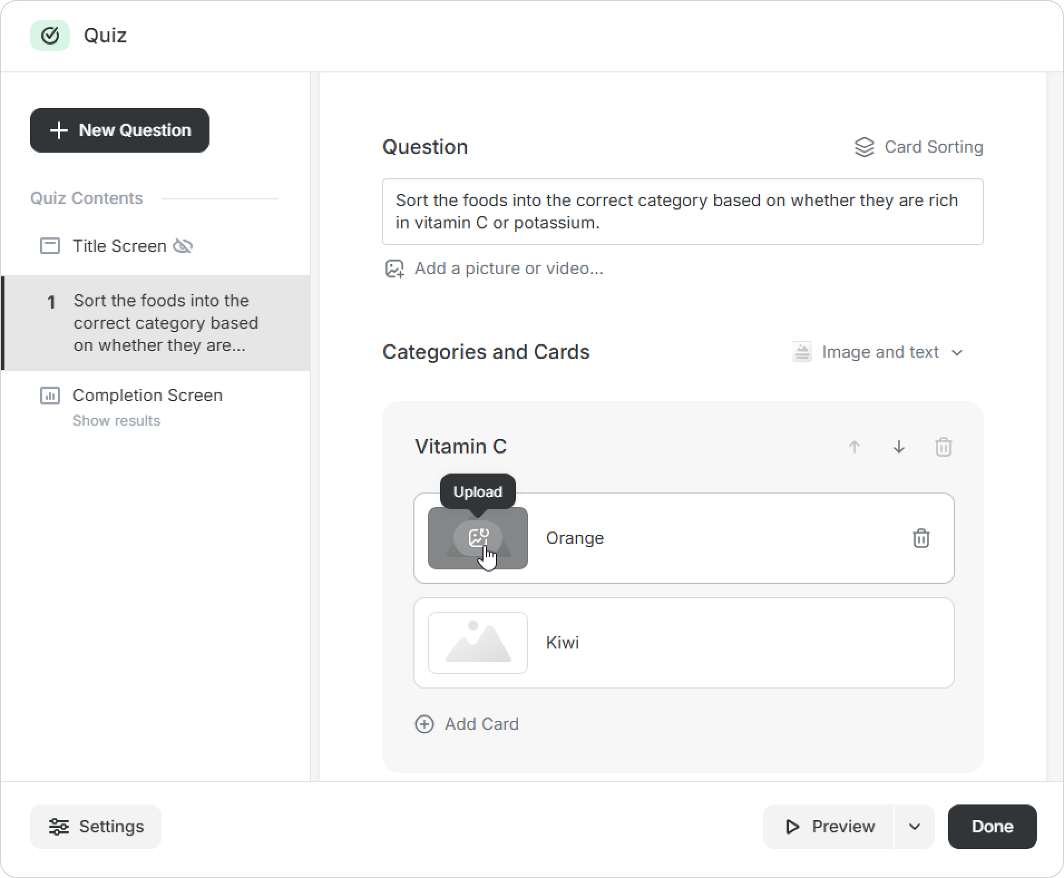Open the Image and text dropdown
The image size is (1064, 878).
(x=878, y=352)
